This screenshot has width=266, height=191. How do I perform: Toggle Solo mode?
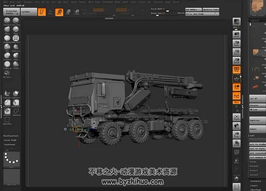236,179
